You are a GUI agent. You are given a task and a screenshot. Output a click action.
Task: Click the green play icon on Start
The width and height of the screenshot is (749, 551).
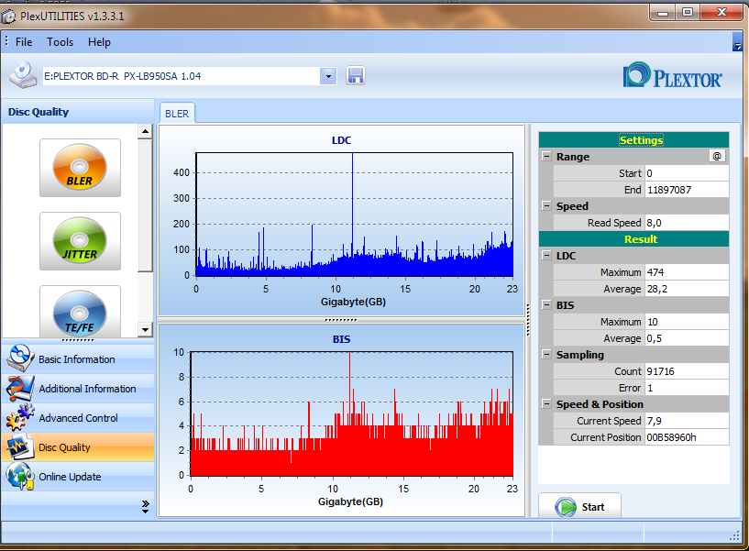566,507
